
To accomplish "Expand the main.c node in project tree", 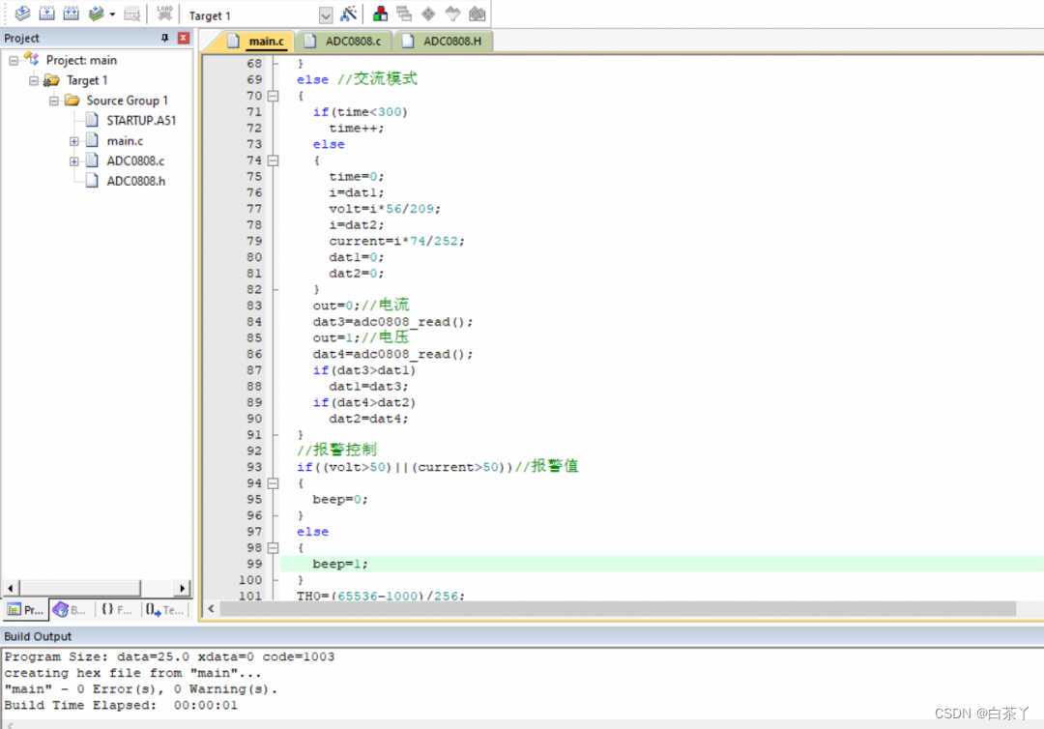I will click(74, 141).
